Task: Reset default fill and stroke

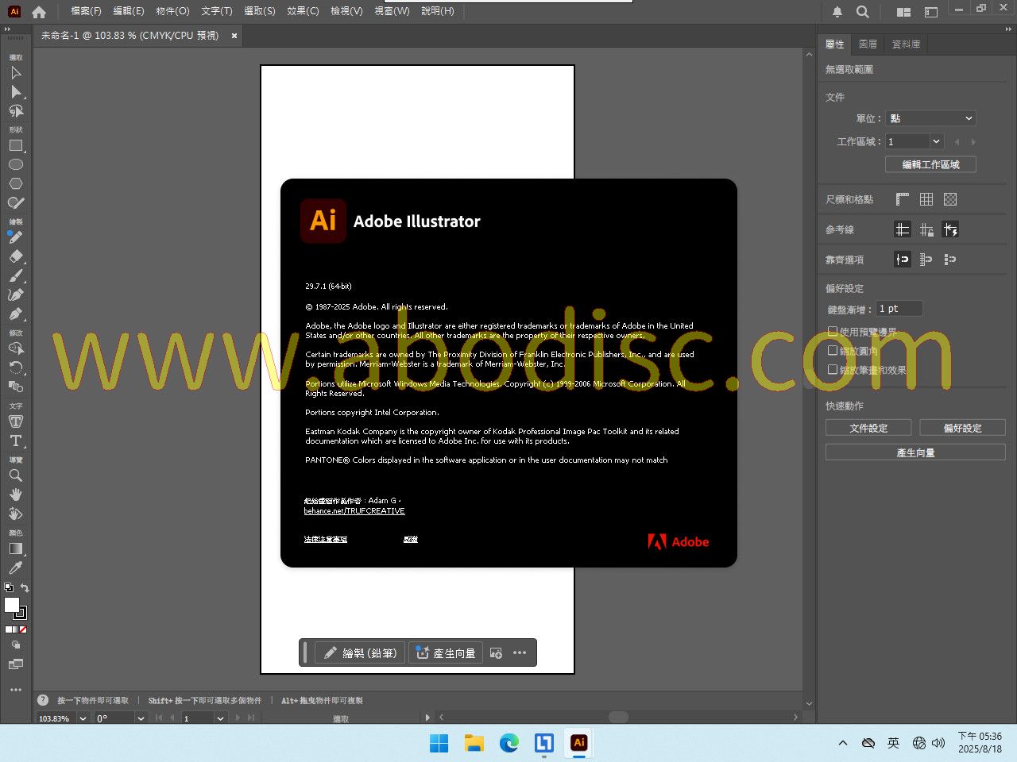Action: [9, 588]
